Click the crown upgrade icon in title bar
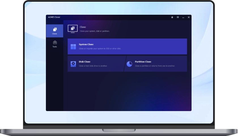The width and height of the screenshot is (238, 136). coord(172,17)
